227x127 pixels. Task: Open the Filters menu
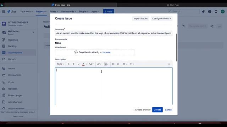(54, 12)
